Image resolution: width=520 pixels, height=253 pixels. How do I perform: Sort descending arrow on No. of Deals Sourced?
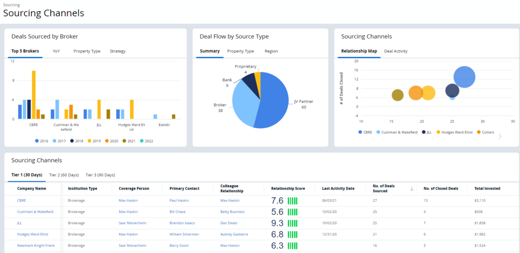[411, 189]
